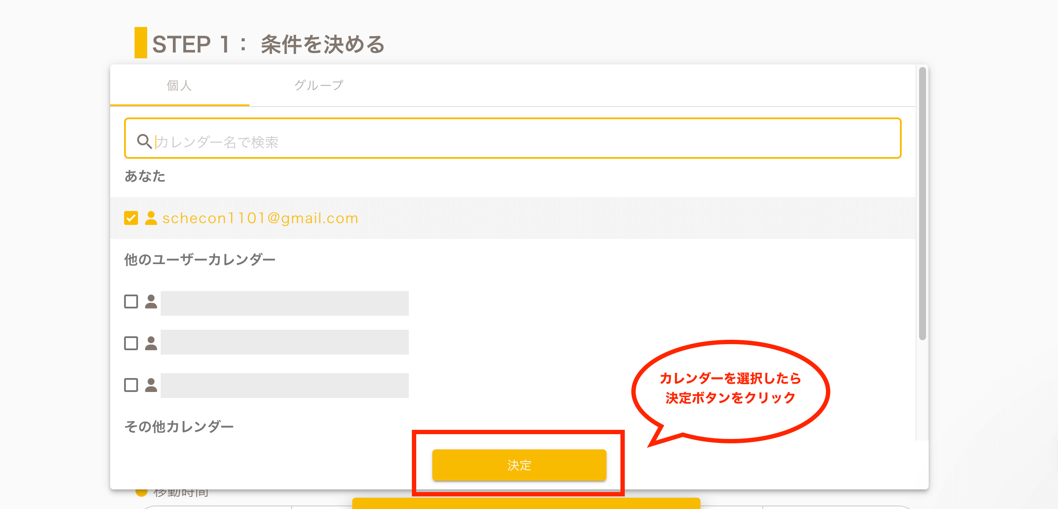
Task: Check the second other-user calendar checkbox
Action: point(131,343)
